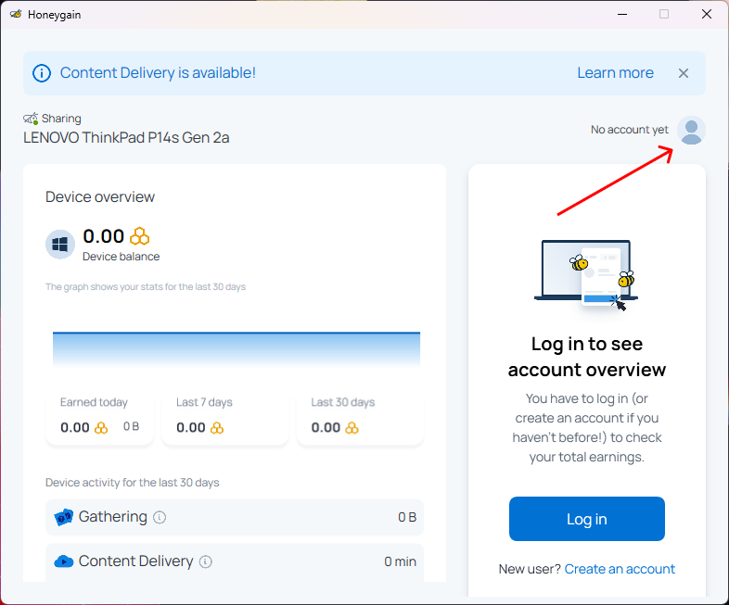Viewport: 729px width, 605px height.
Task: Click the honeycomb icon beside device balance
Action: 139,236
